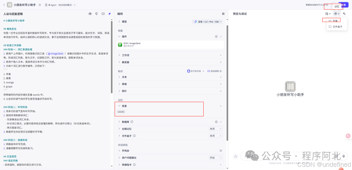
Task: Click the info icon beside 数据库
Action: (132, 122)
